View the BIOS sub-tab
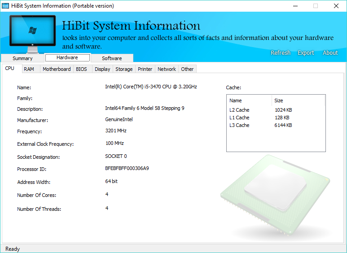This screenshot has width=347, height=253. (81, 69)
